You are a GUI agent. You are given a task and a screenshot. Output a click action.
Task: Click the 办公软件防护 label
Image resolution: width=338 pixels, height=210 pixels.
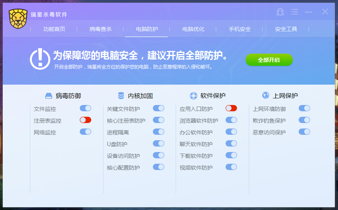pyautogui.click(x=196, y=132)
